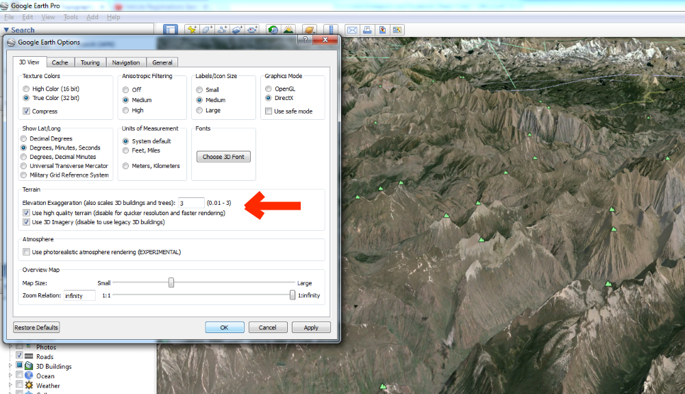The height and width of the screenshot is (394, 685).
Task: Select True Color (32 bit) option
Action: coord(26,98)
